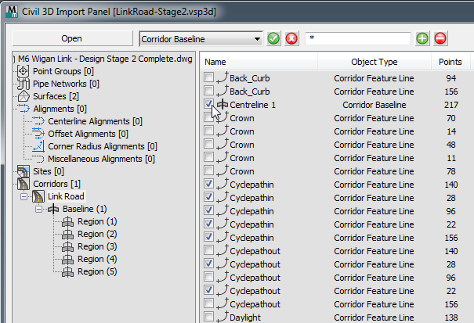Click the Back_Curb 94-point row icon
The height and width of the screenshot is (323, 474).
coord(223,77)
